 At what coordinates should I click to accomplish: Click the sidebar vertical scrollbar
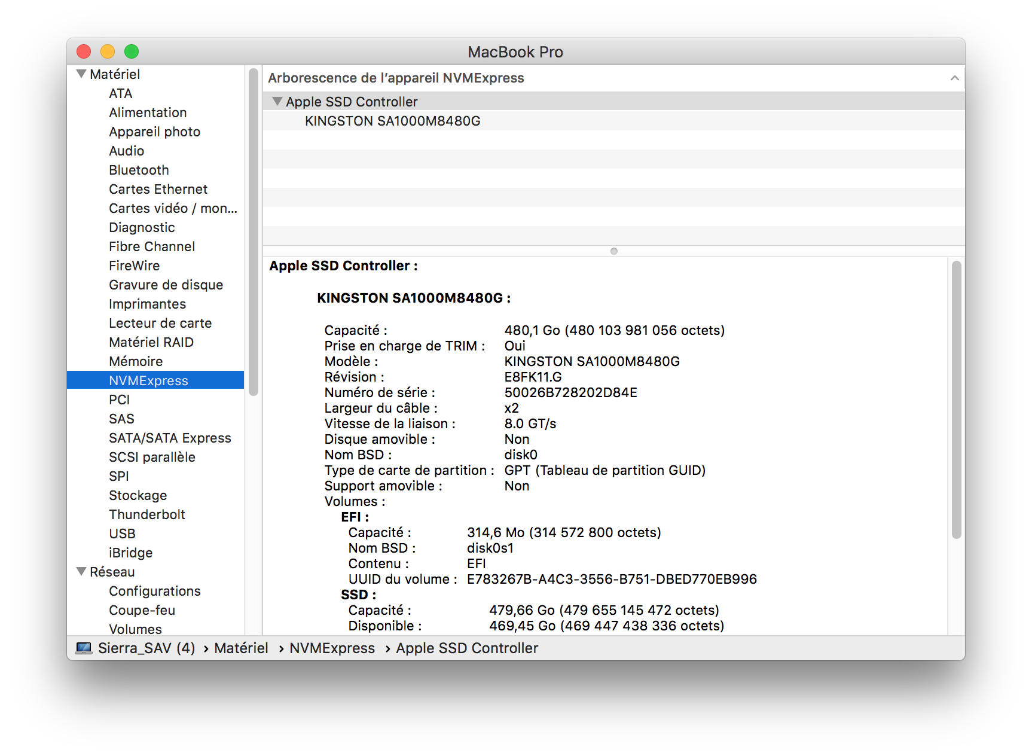click(254, 232)
